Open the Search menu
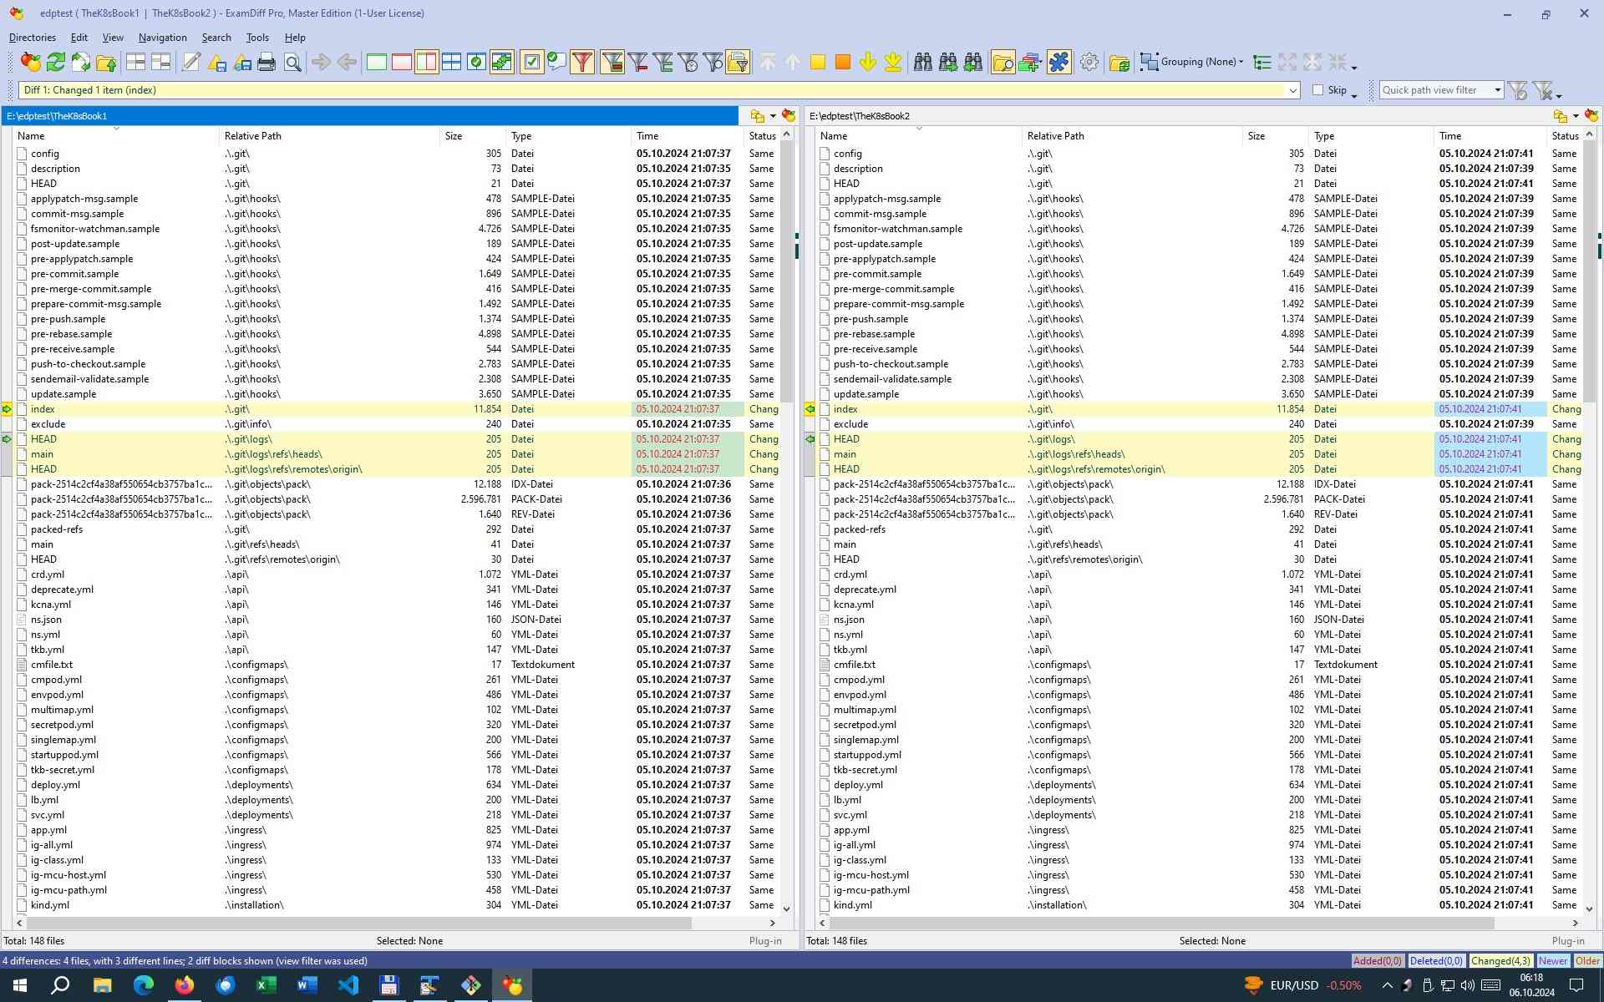This screenshot has height=1002, width=1604. tap(216, 38)
